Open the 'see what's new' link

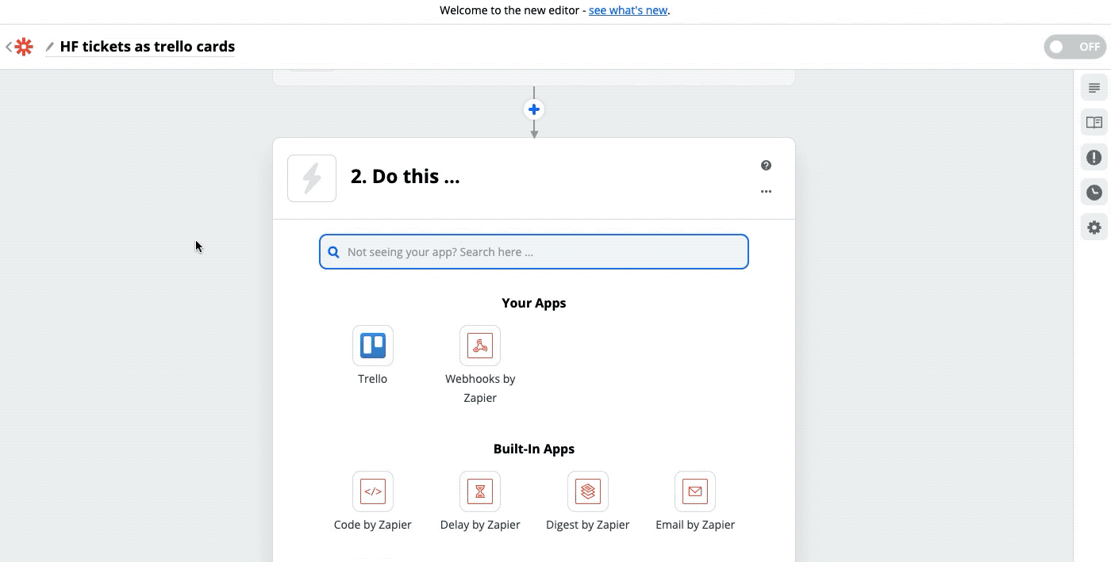pyautogui.click(x=628, y=10)
